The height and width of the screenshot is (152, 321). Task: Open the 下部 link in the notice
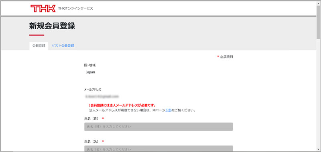point(168,110)
